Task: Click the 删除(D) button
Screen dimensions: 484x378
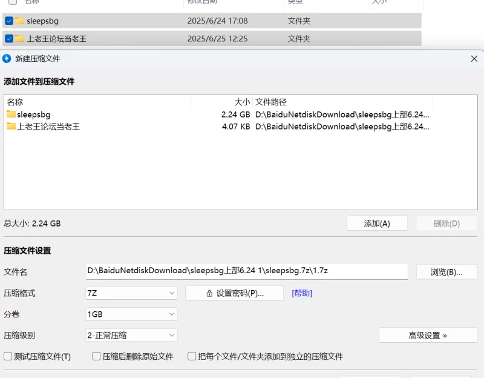Action: (x=446, y=223)
